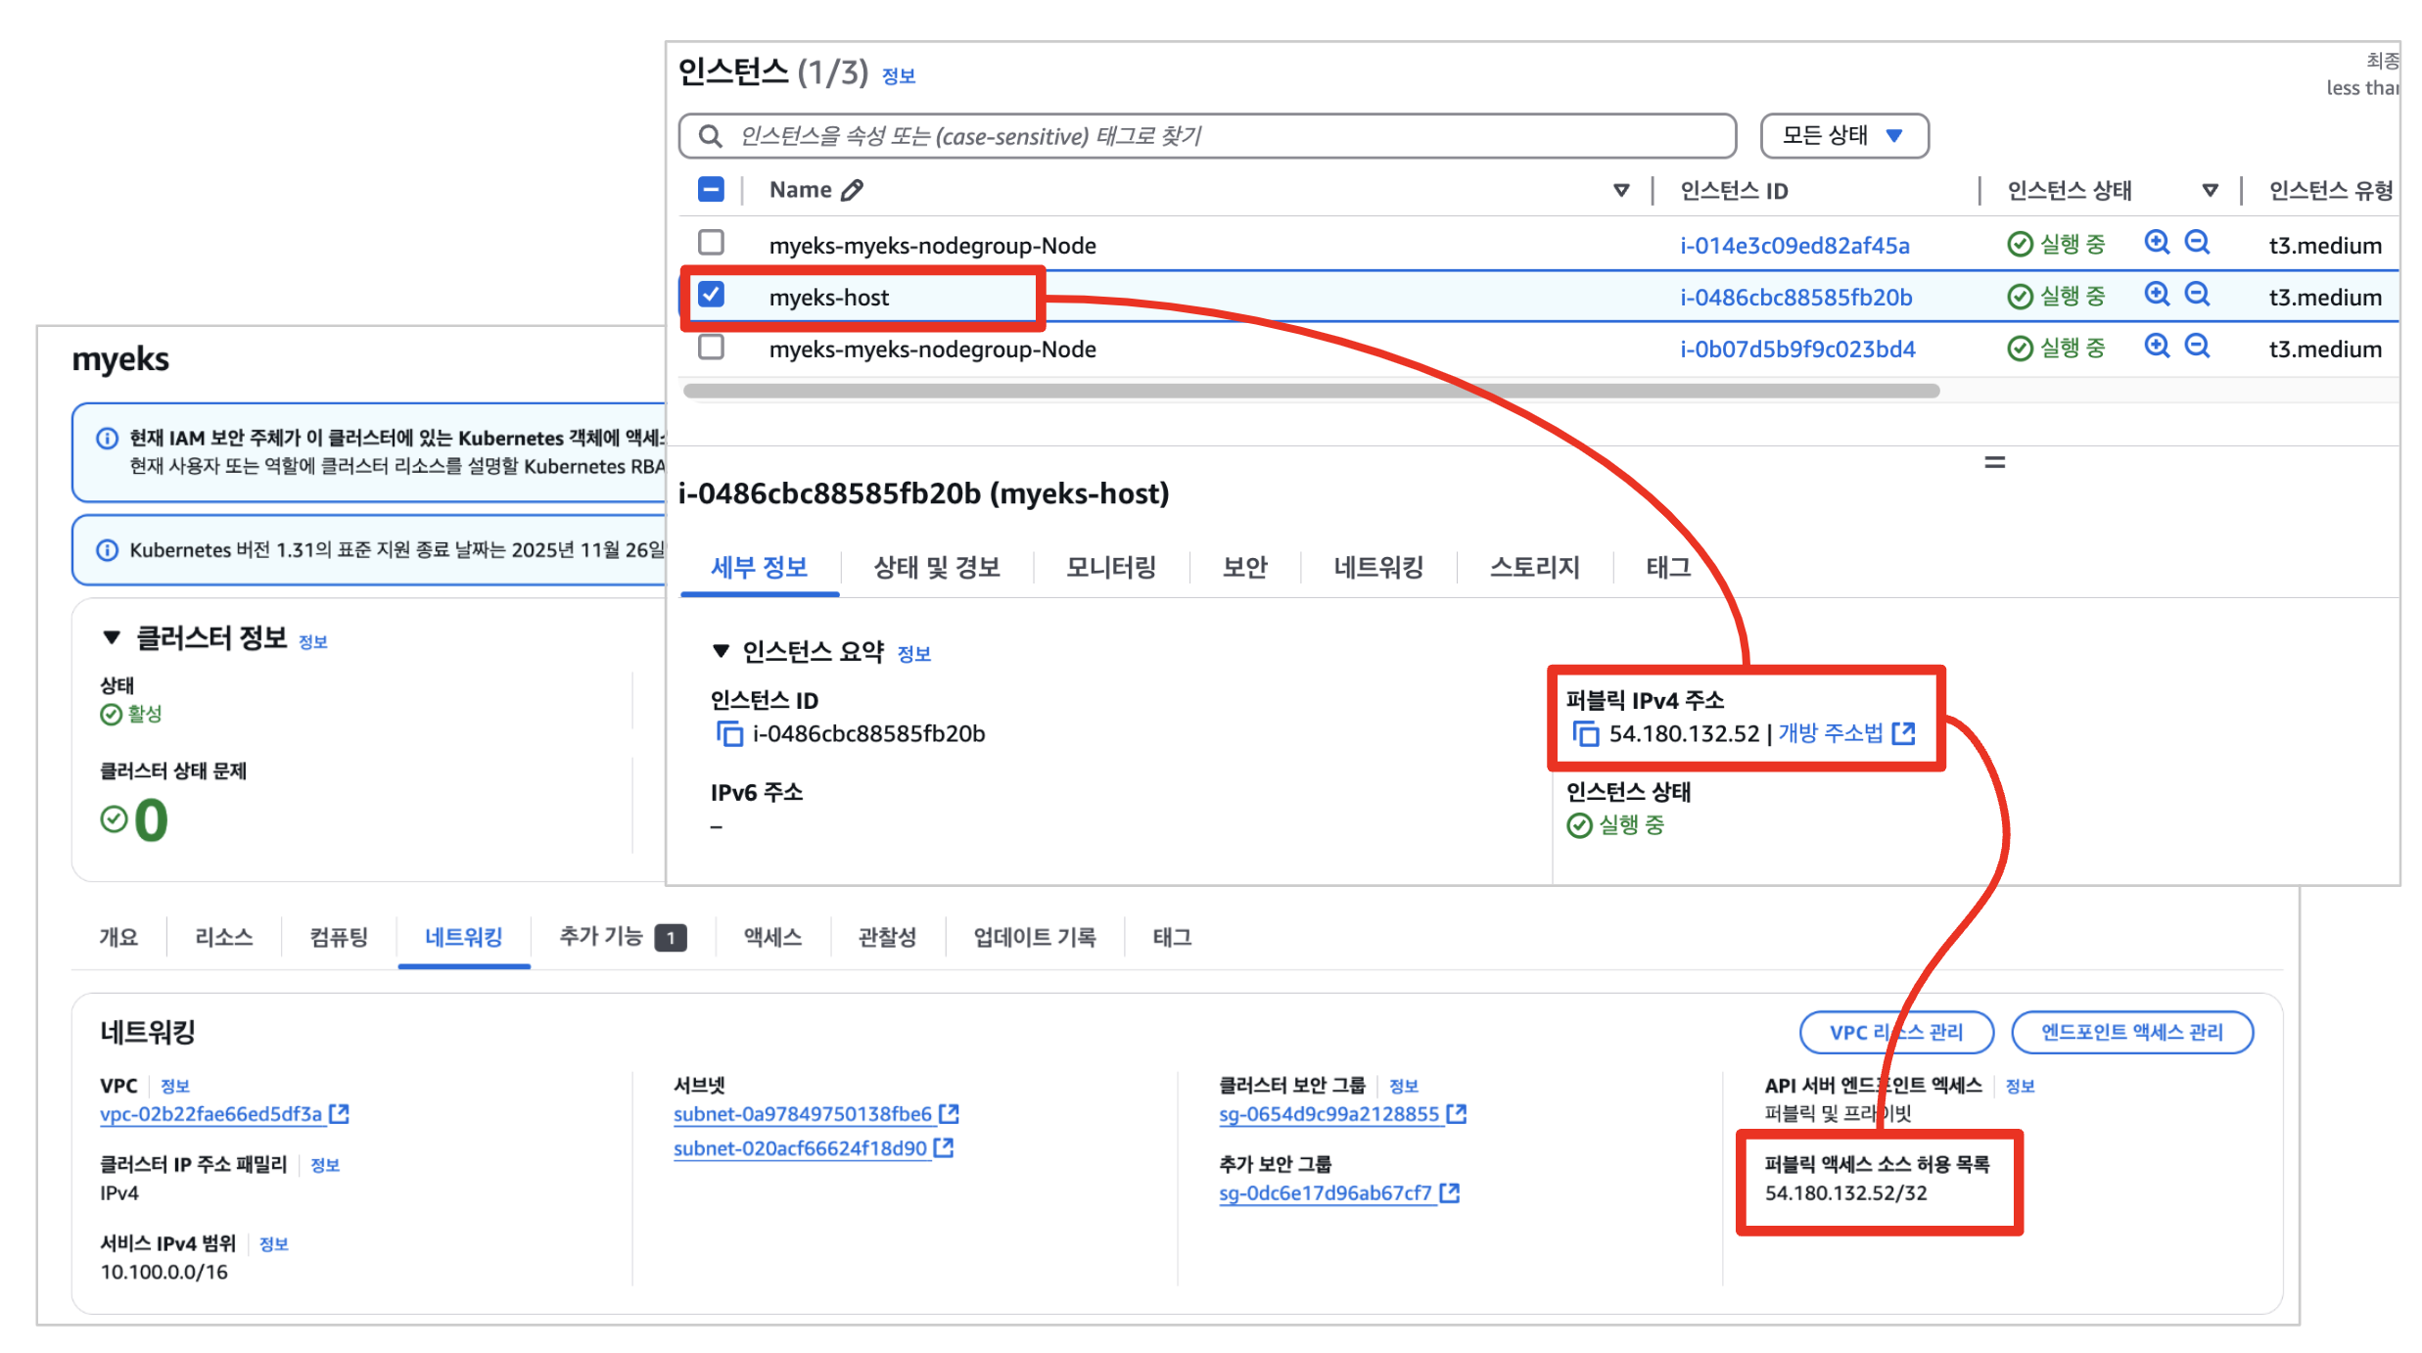Open the external link icon beside vpc-02b22fae66ed5df3a
This screenshot has height=1353, width=2422.
pos(340,1113)
